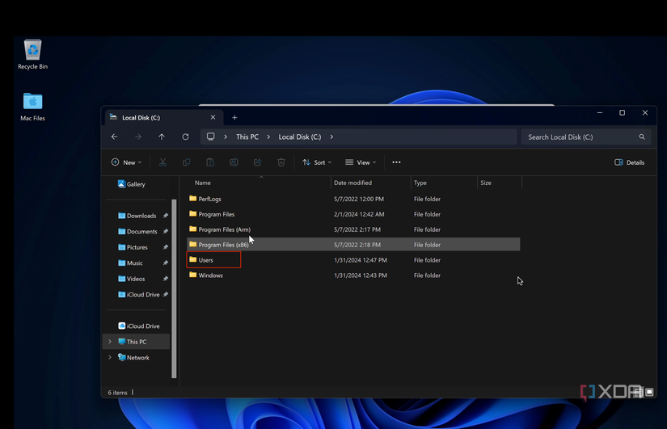Toggle the Details pane
Screen dimensions: 667x429
pyautogui.click(x=629, y=162)
